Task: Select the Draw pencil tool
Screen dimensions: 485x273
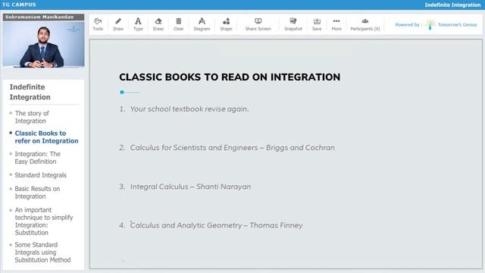Action: click(x=118, y=24)
